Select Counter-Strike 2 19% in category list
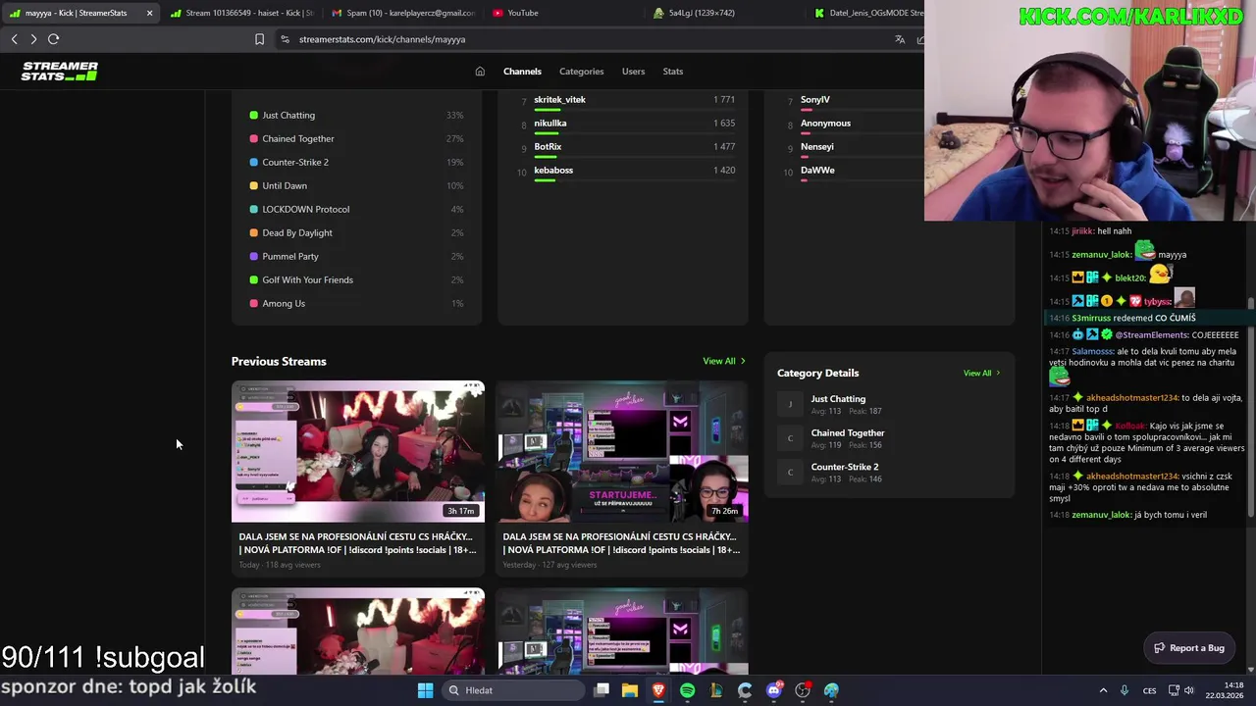Image resolution: width=1256 pixels, height=706 pixels. (357, 162)
